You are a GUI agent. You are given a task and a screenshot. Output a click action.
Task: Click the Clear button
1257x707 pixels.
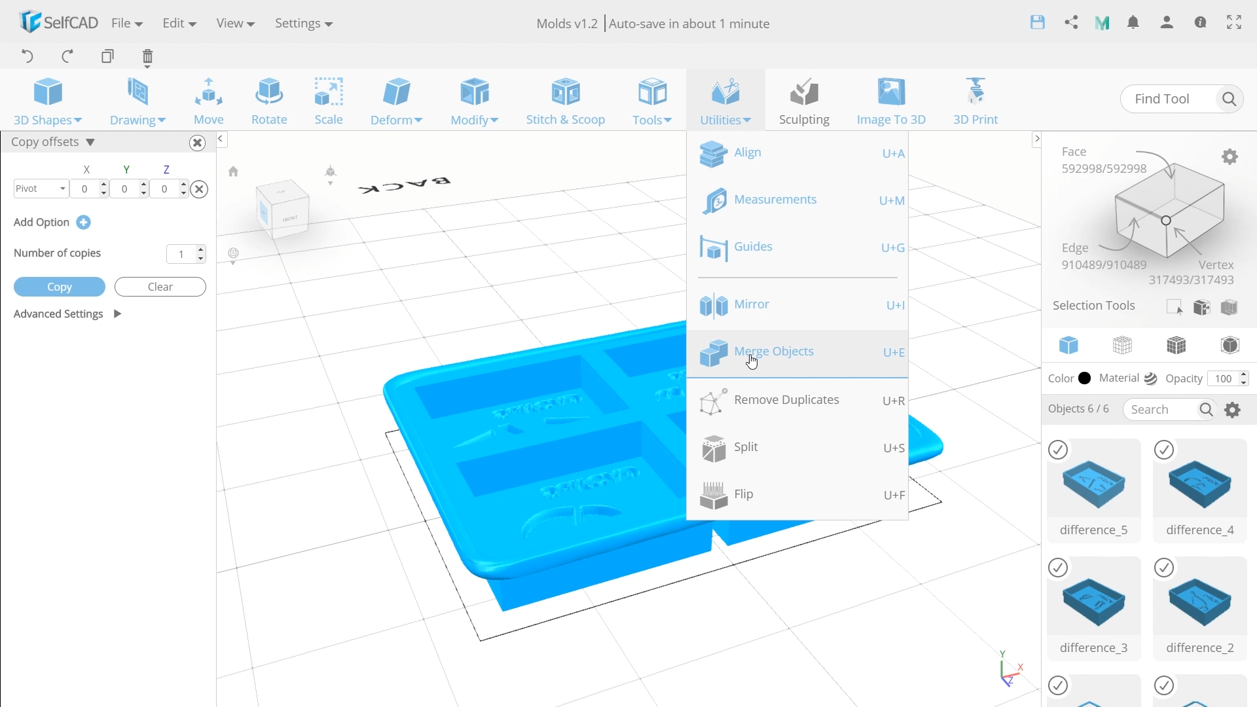tap(160, 287)
